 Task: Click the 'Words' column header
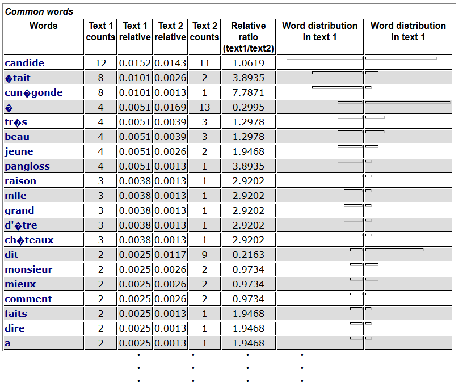coord(44,26)
